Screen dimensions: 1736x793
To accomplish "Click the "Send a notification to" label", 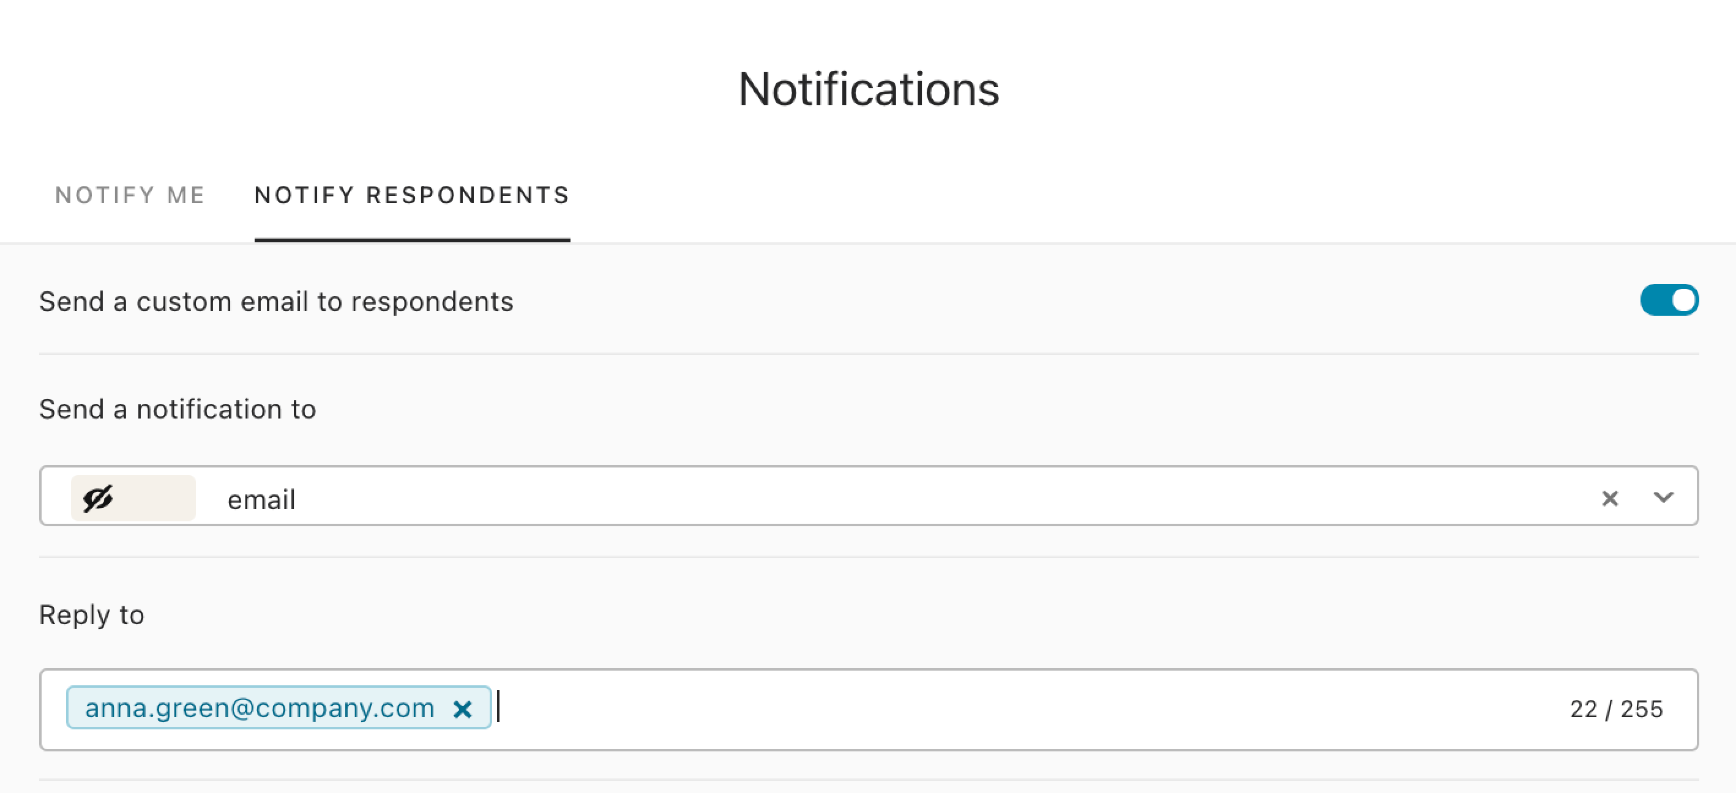I will point(178,409).
